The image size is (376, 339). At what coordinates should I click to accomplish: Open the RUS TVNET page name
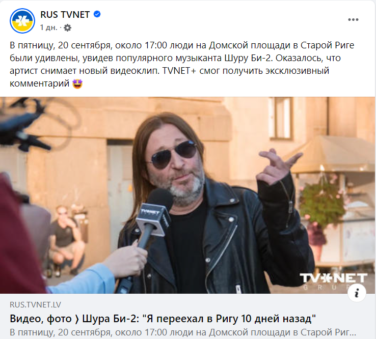click(x=65, y=15)
